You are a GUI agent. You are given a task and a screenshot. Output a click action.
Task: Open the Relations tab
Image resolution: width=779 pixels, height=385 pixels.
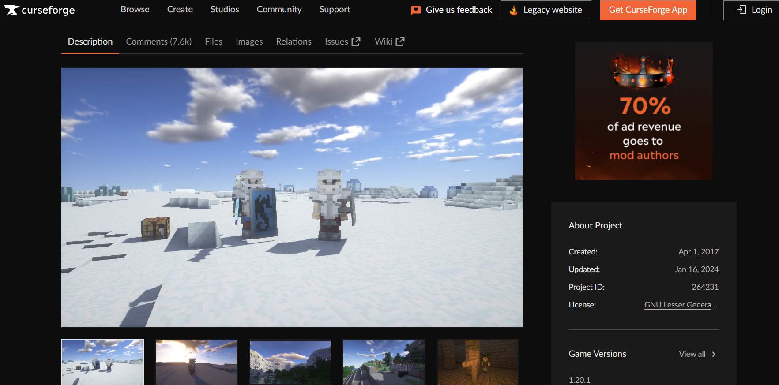294,41
